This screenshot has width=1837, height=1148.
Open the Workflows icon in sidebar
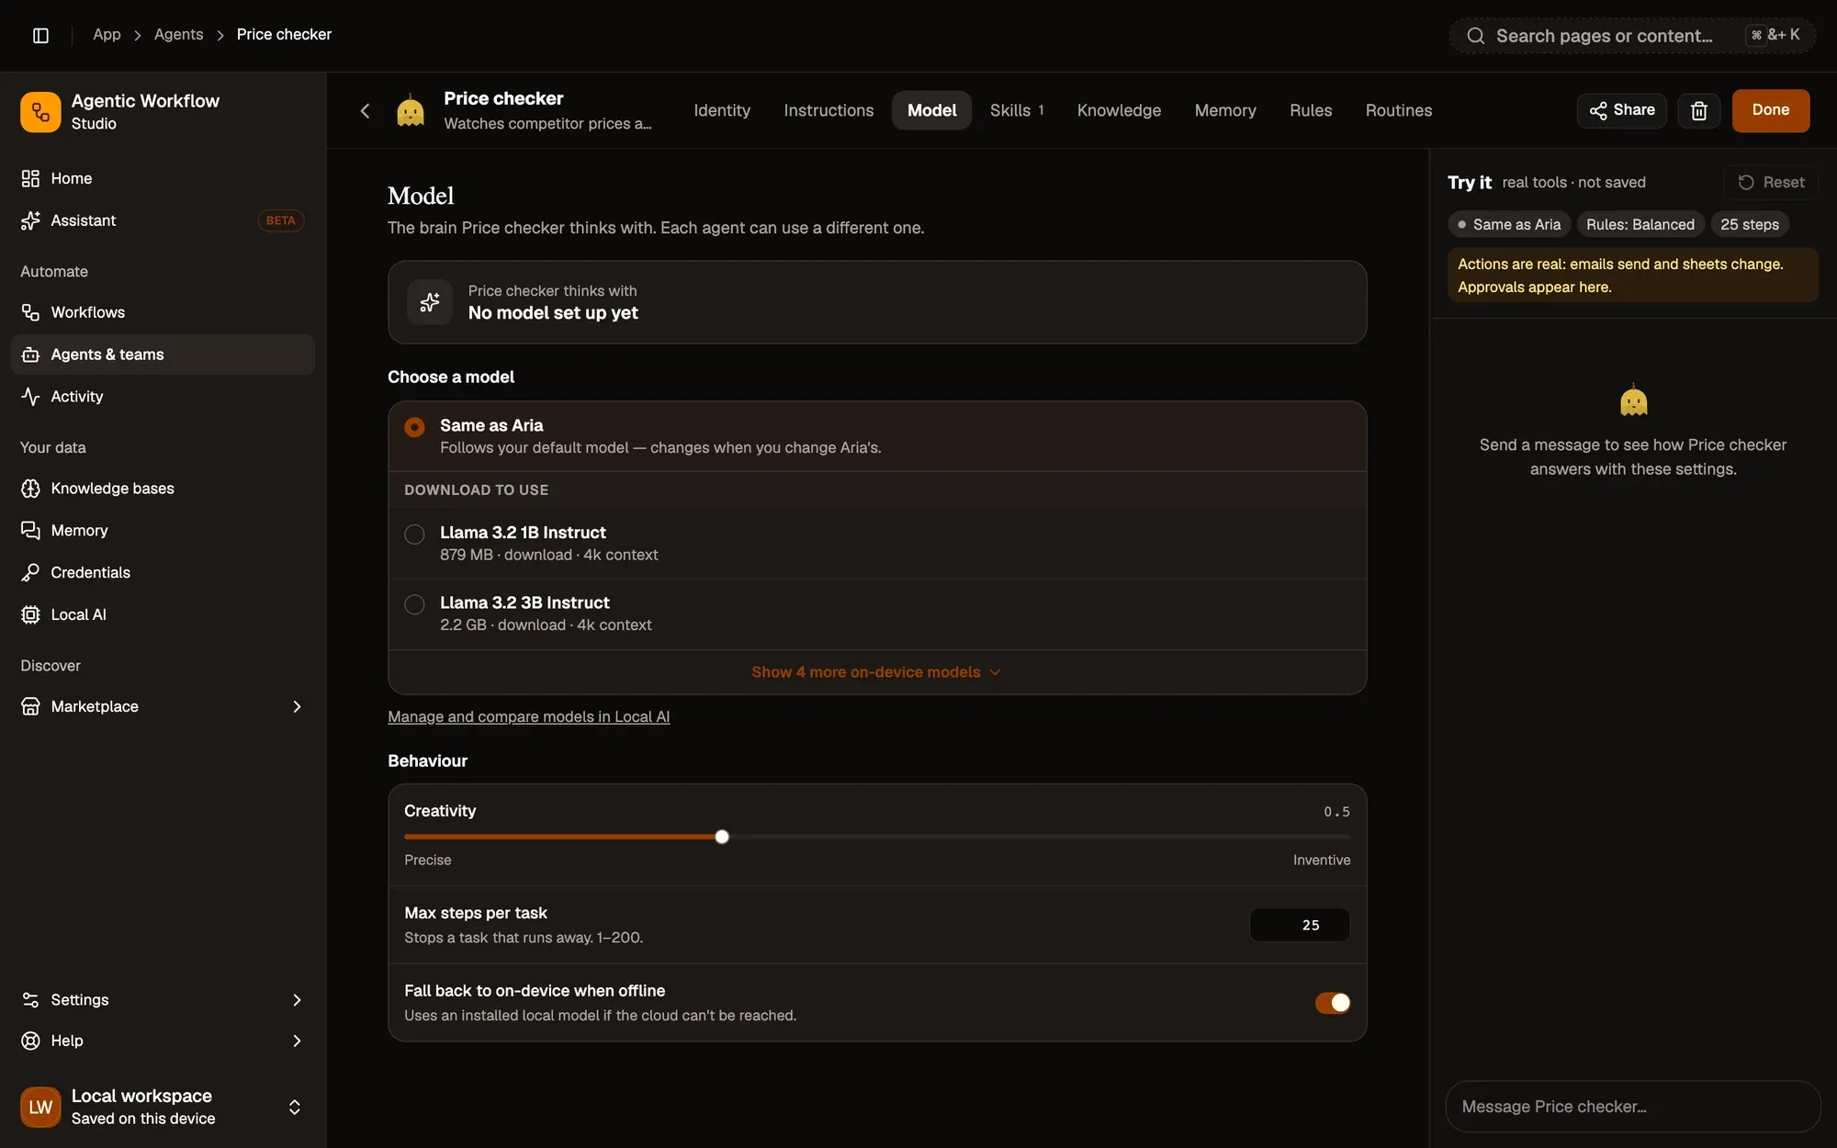tap(30, 312)
